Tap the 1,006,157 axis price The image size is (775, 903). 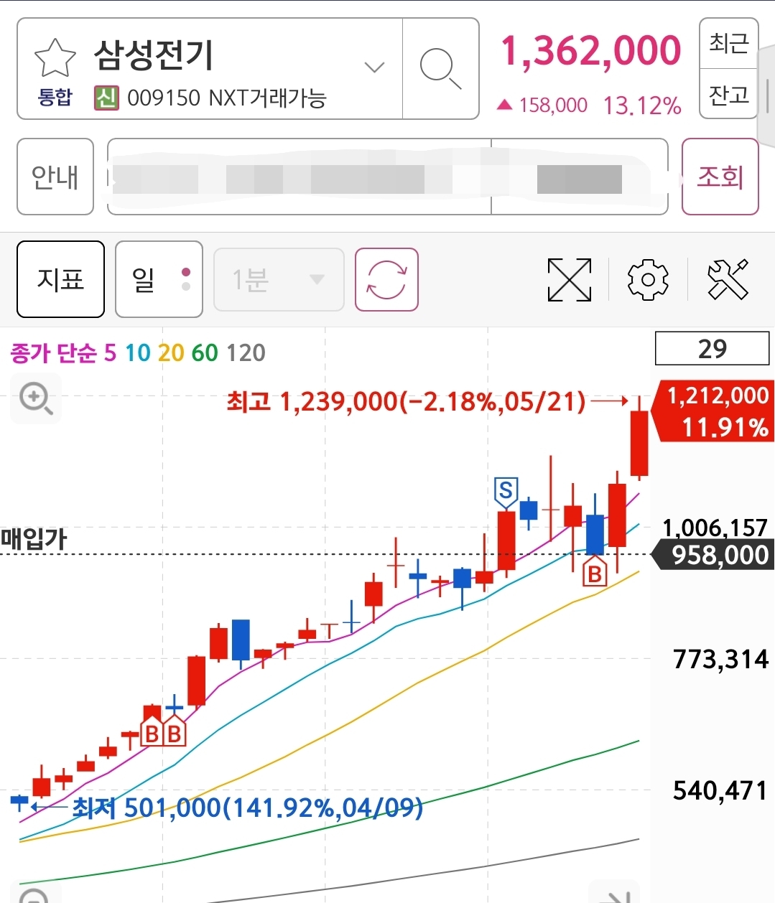click(x=715, y=528)
